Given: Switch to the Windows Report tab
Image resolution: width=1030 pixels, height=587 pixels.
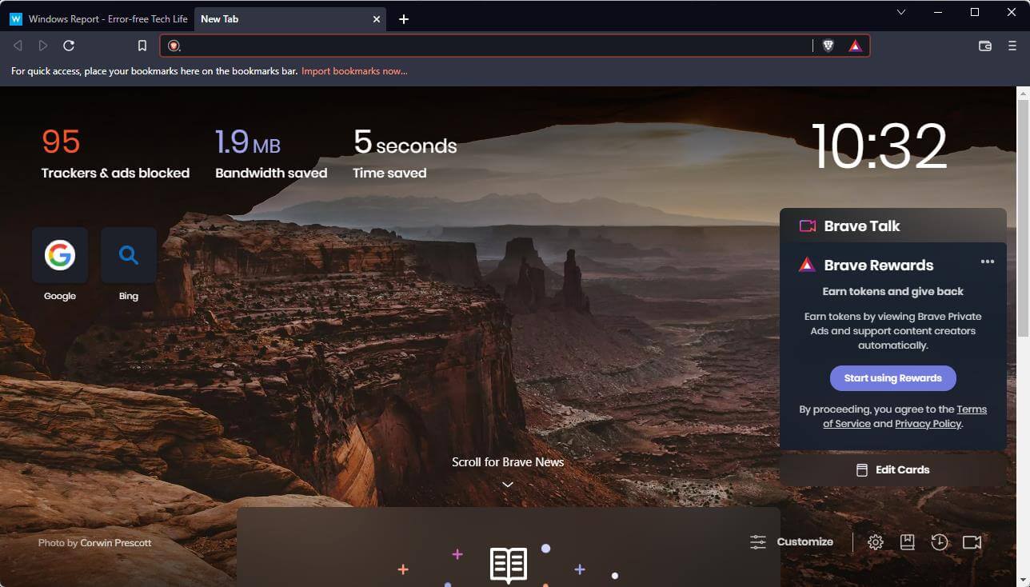Looking at the screenshot, I should [x=98, y=19].
